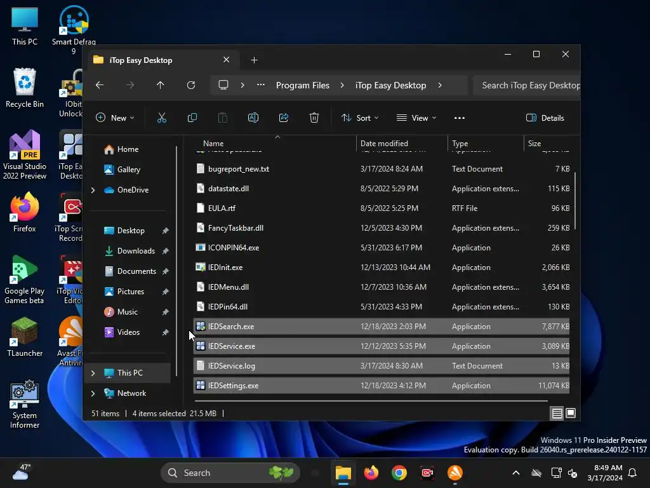The width and height of the screenshot is (650, 488).
Task: Open the View dropdown menu
Action: point(416,118)
